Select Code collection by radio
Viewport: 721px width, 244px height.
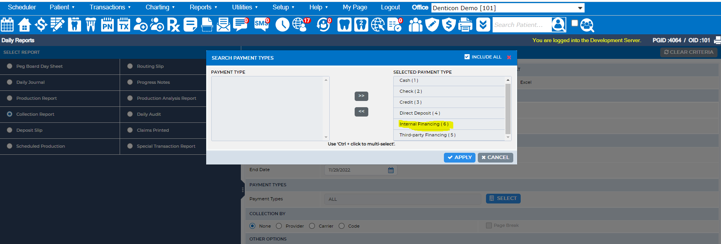click(341, 226)
